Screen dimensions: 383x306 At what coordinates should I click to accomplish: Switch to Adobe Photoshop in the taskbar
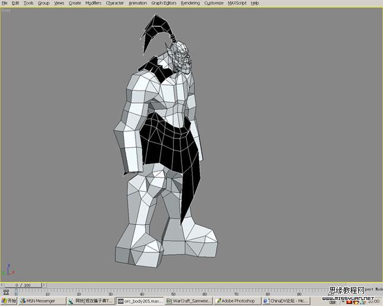(x=237, y=301)
